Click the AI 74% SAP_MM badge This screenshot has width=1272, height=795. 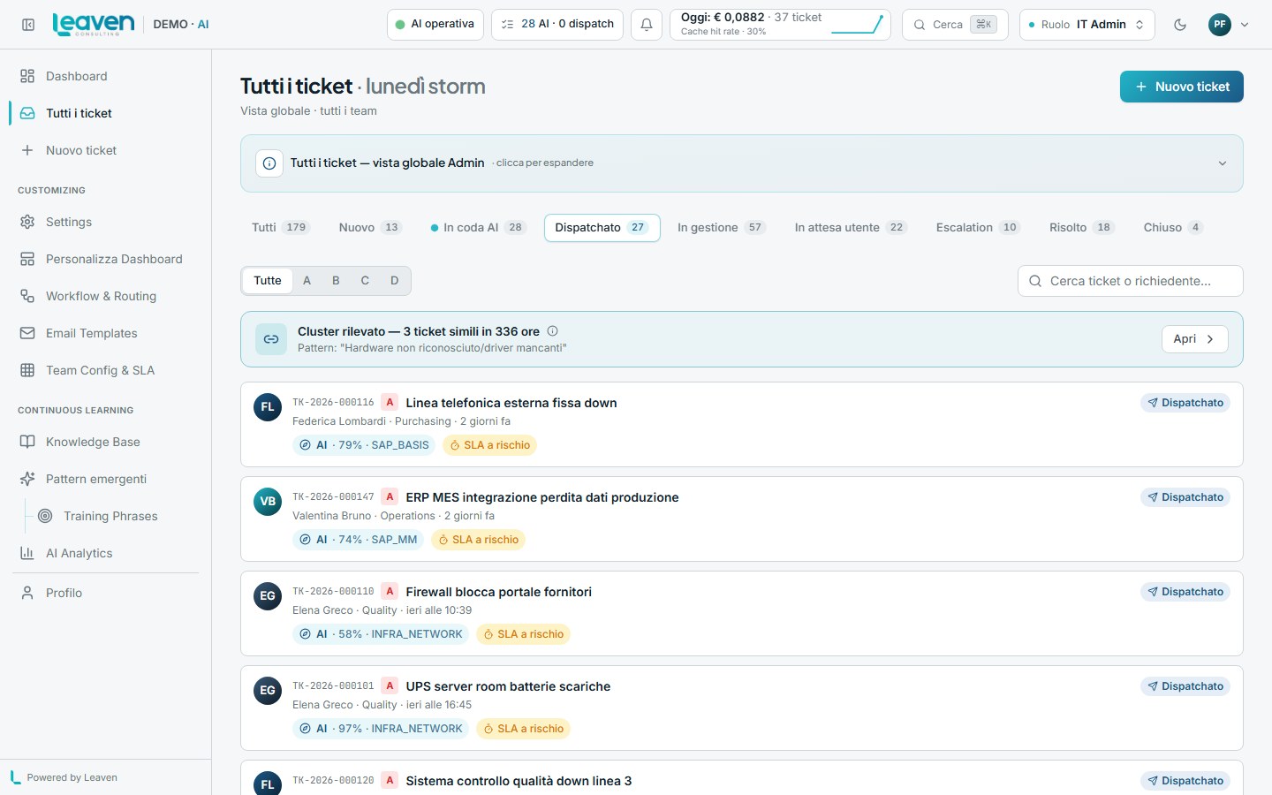click(x=358, y=540)
